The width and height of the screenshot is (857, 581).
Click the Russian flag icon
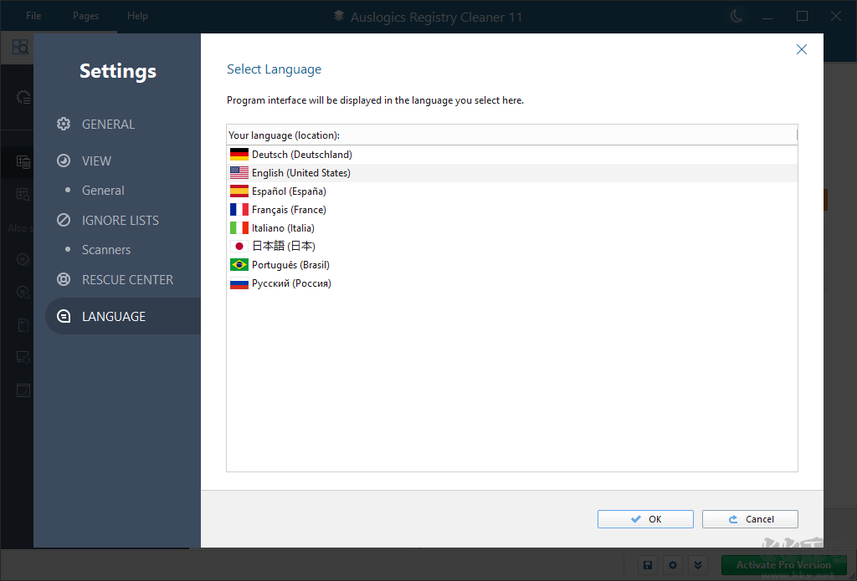coord(239,283)
